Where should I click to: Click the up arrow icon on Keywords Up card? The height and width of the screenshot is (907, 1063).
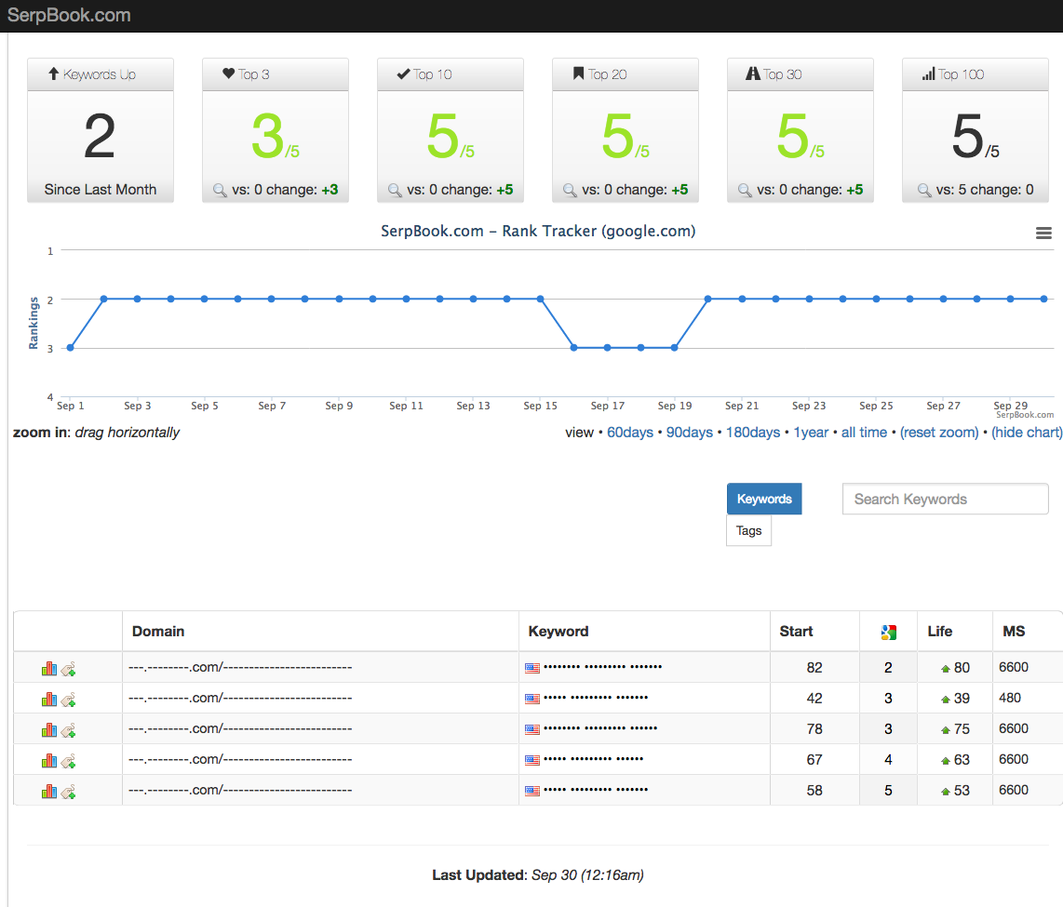pyautogui.click(x=54, y=73)
